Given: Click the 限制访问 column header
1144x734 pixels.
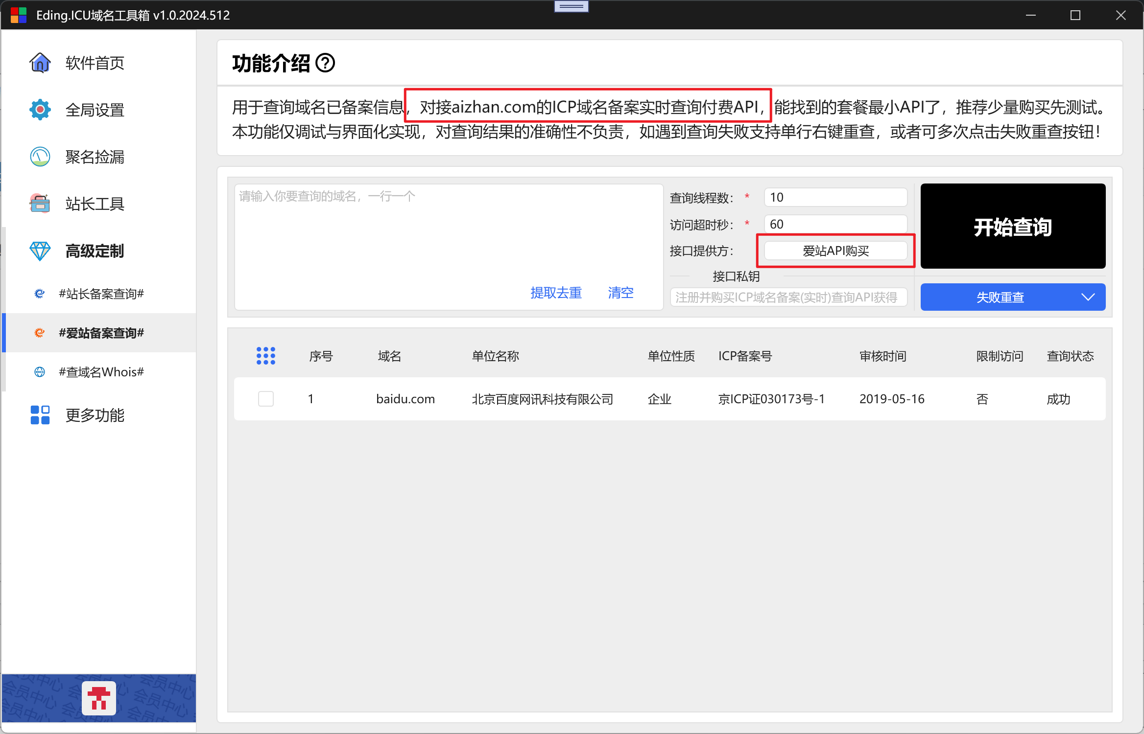Looking at the screenshot, I should 1000,356.
